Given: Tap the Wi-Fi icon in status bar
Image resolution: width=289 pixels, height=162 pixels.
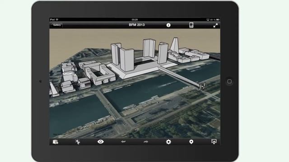Looking at the screenshot, I should click(57, 19).
